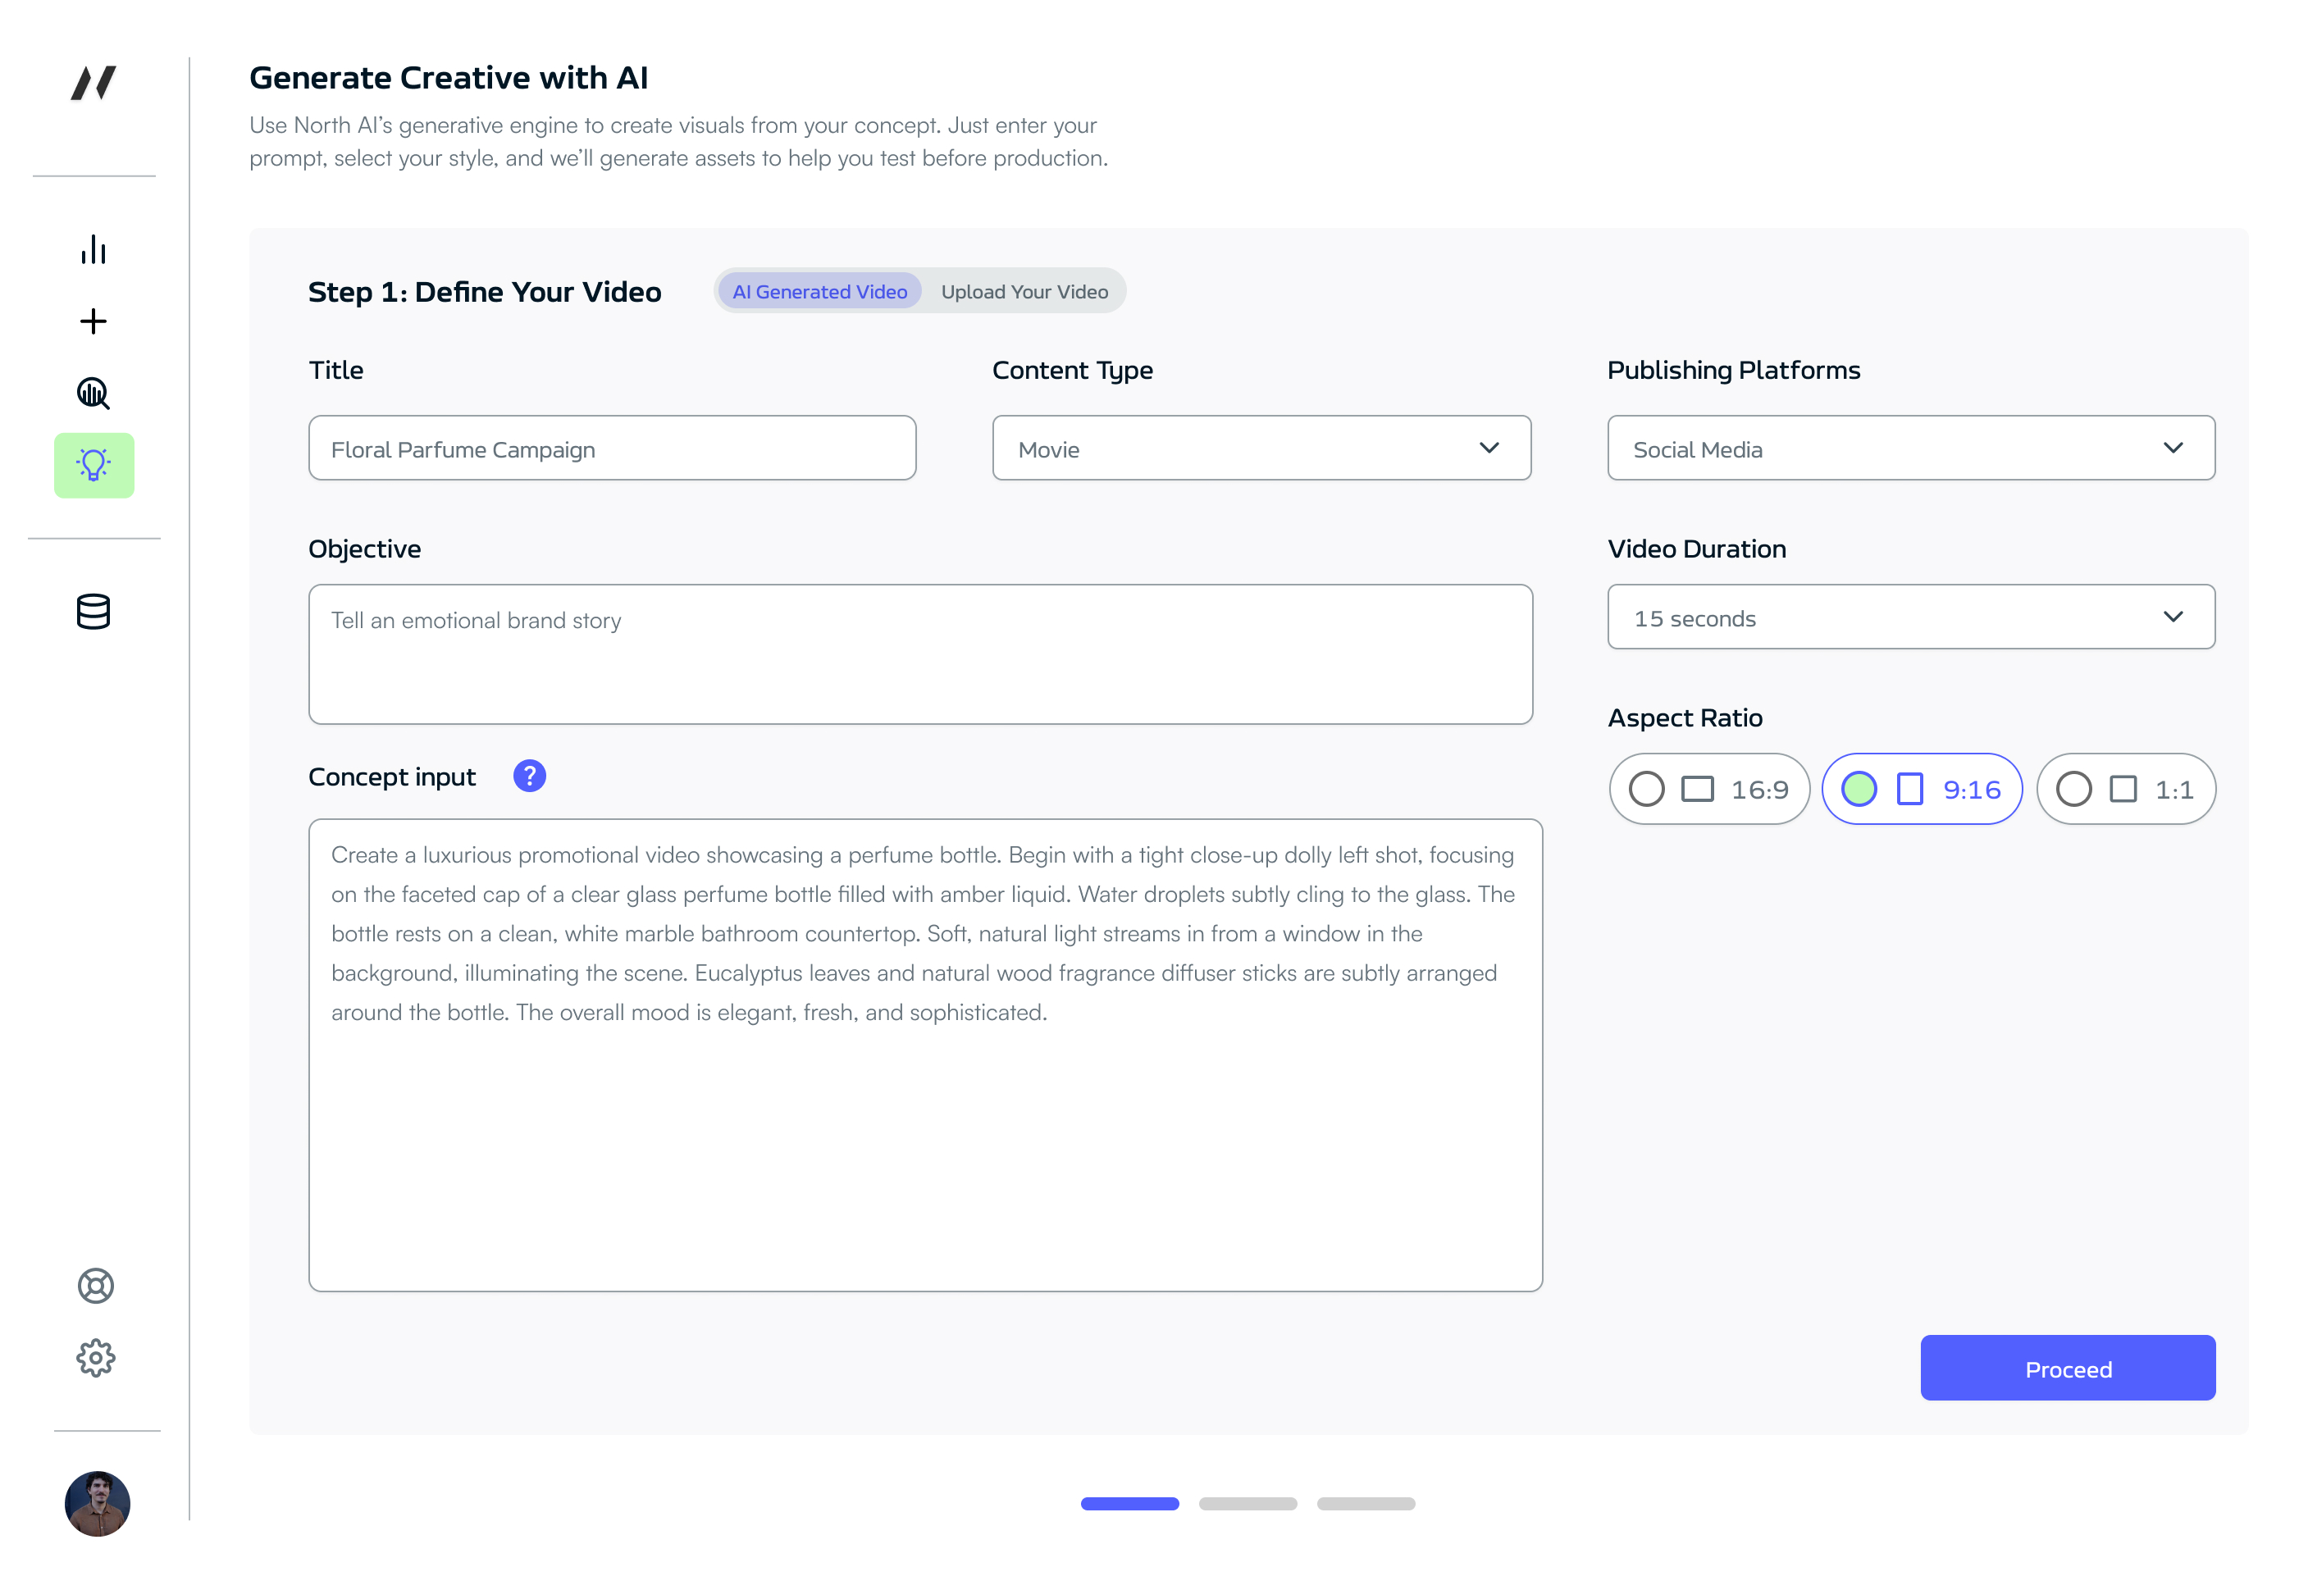Click the Concept input question mark icon
Image resolution: width=2308 pixels, height=1576 pixels.
529,776
